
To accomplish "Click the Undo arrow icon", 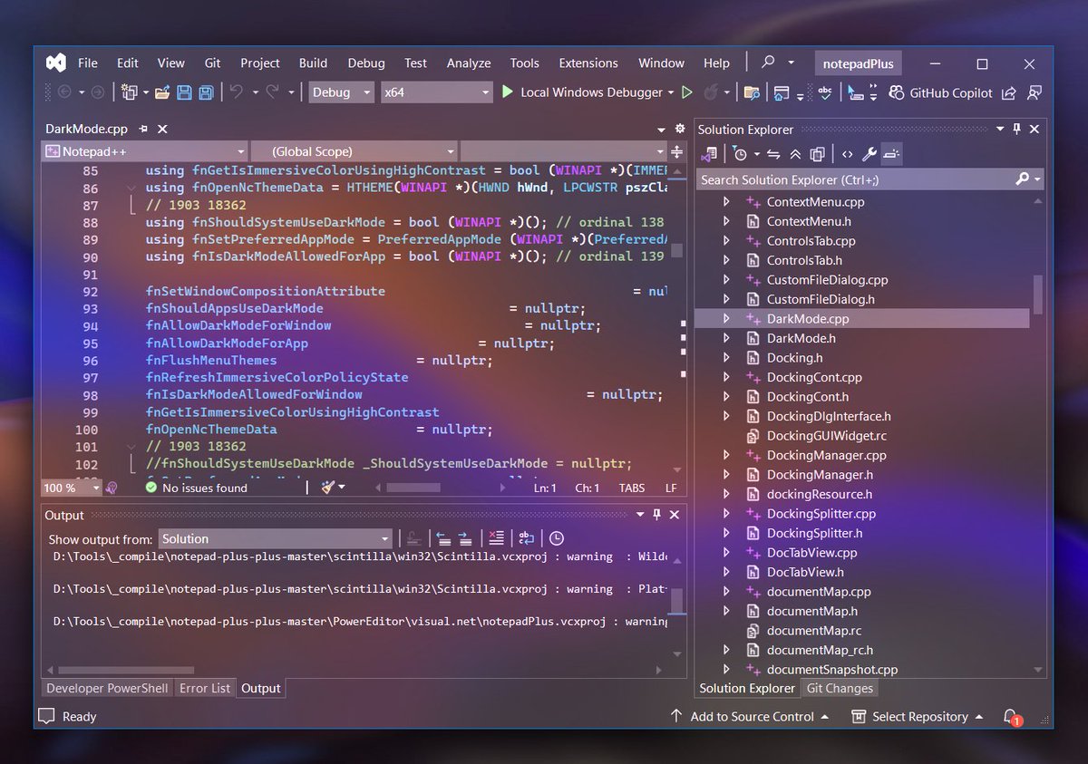I will (x=236, y=92).
